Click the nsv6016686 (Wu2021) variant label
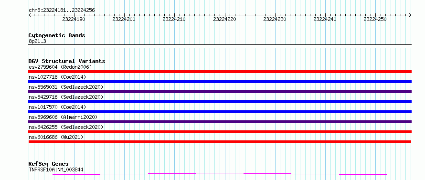The width and height of the screenshot is (425, 180). 56,137
